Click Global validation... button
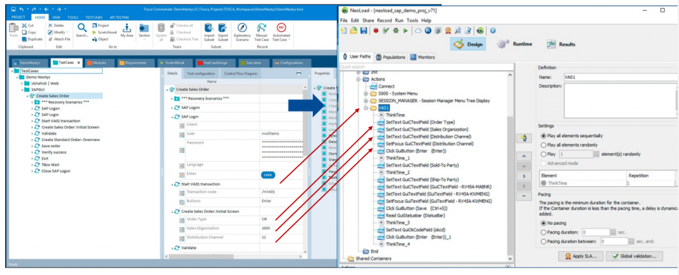The image size is (679, 275). [x=635, y=256]
